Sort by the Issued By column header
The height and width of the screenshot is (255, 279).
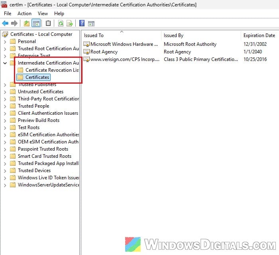point(201,35)
